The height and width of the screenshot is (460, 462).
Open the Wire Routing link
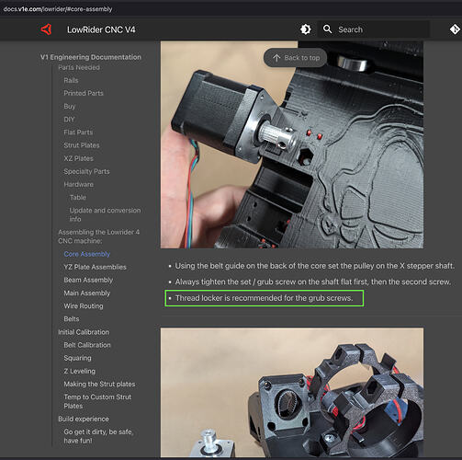tap(84, 306)
